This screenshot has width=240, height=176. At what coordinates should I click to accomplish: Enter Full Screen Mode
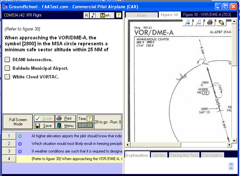(18, 122)
